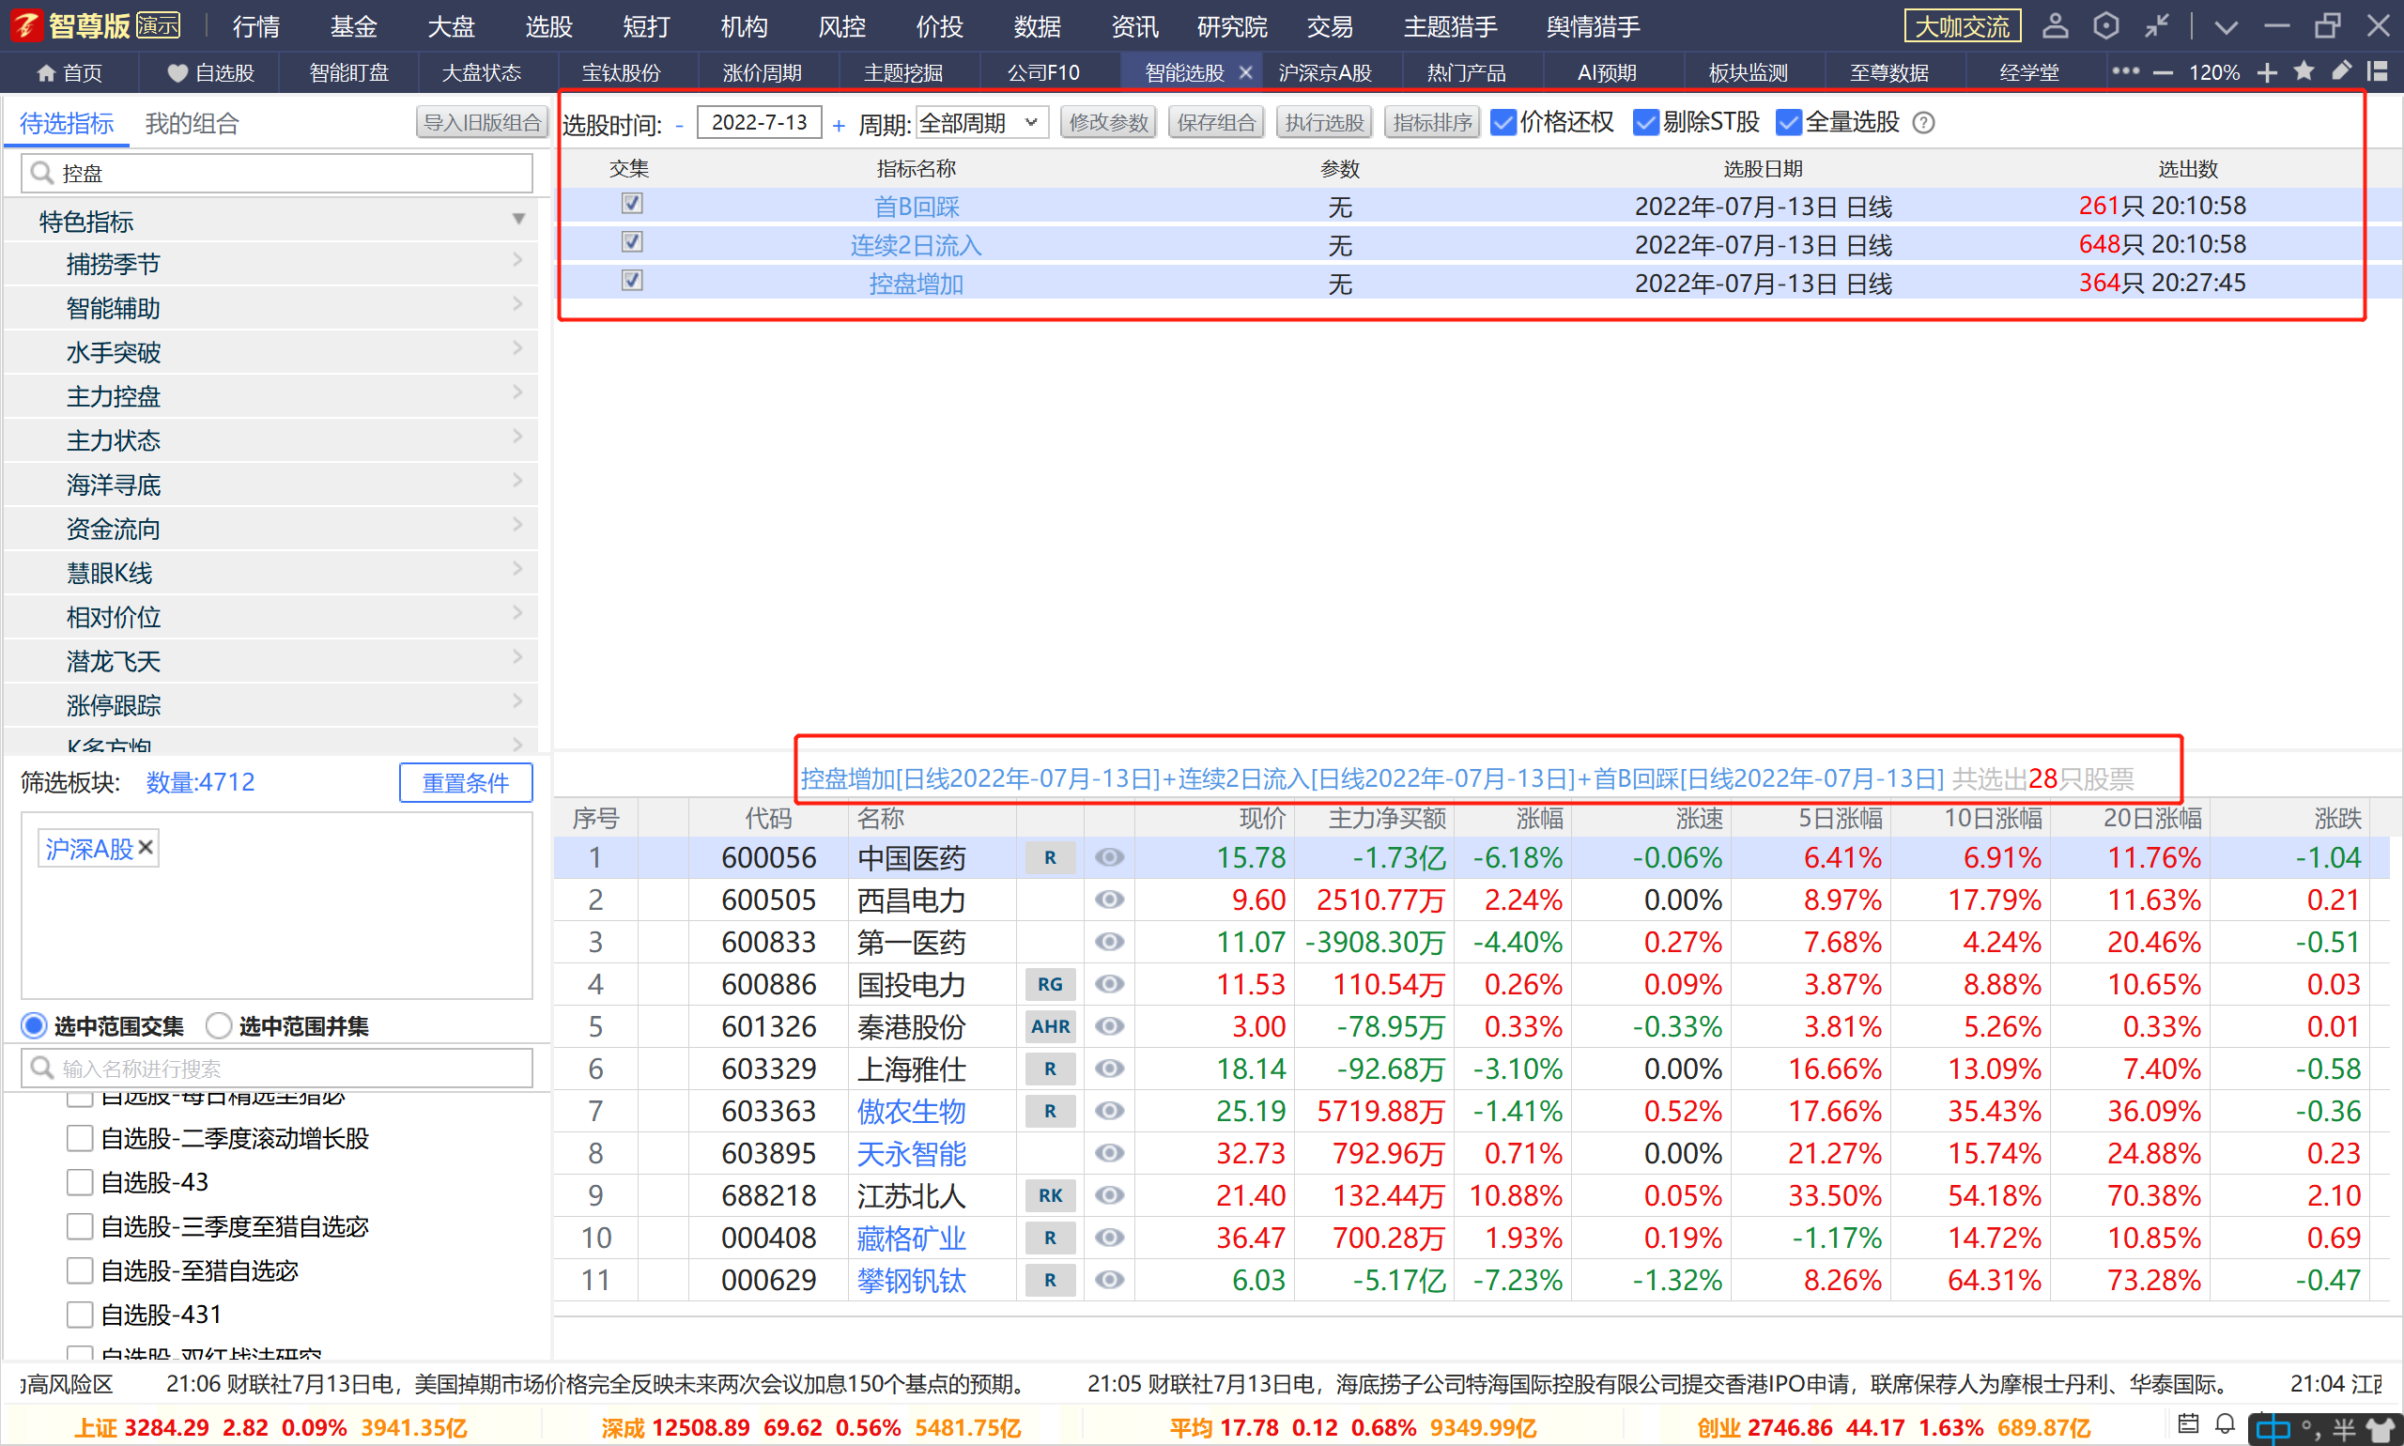Click the user account icon
Viewport: 2404px width, 1446px height.
(2056, 25)
